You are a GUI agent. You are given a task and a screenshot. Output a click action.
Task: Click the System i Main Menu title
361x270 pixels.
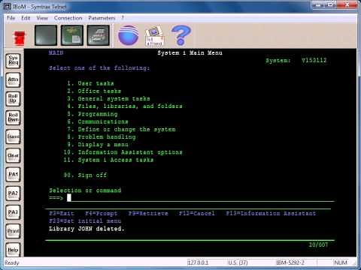tap(190, 52)
